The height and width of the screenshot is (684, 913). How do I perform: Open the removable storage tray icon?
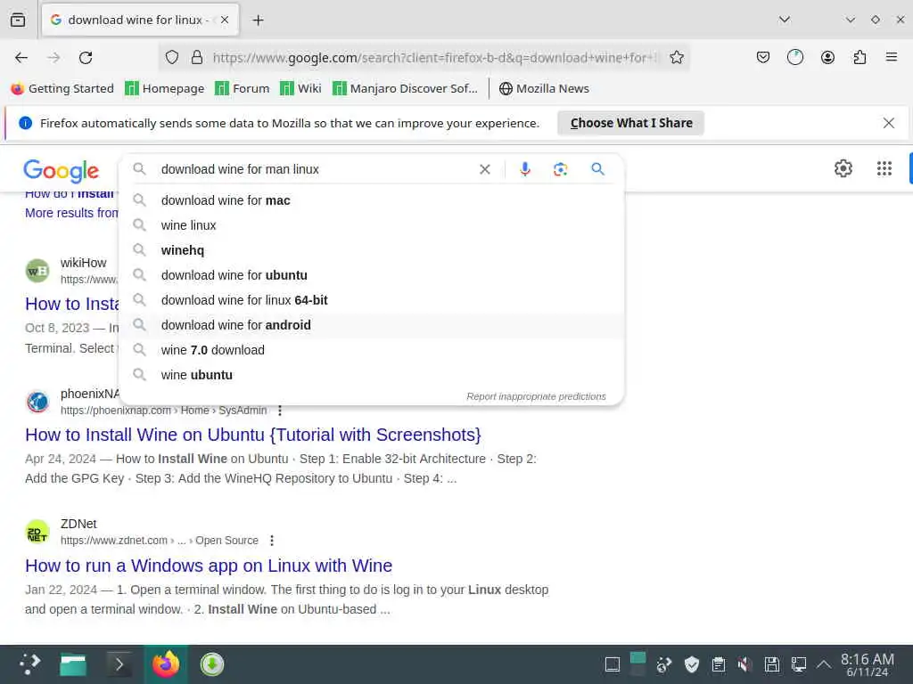771,664
